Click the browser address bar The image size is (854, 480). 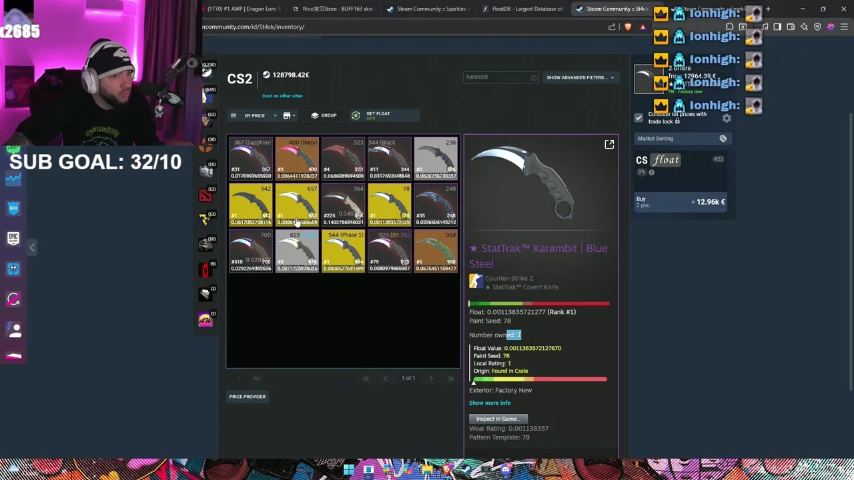click(x=400, y=27)
